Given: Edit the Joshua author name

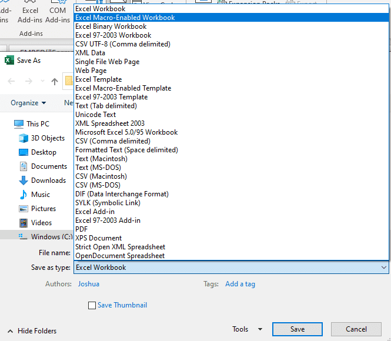Looking at the screenshot, I should point(89,284).
